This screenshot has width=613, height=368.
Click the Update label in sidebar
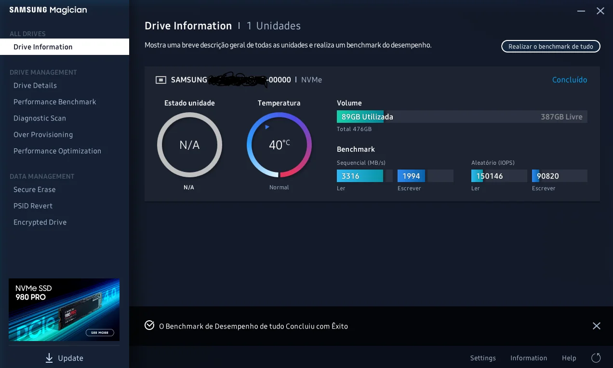click(70, 358)
